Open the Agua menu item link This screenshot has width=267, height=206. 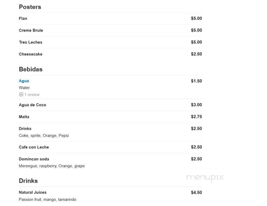[x=24, y=81]
